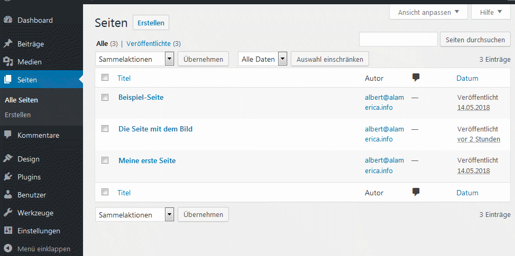The width and height of the screenshot is (515, 256).
Task: Click the "vor 2 Stunden" date text
Action: 479,139
